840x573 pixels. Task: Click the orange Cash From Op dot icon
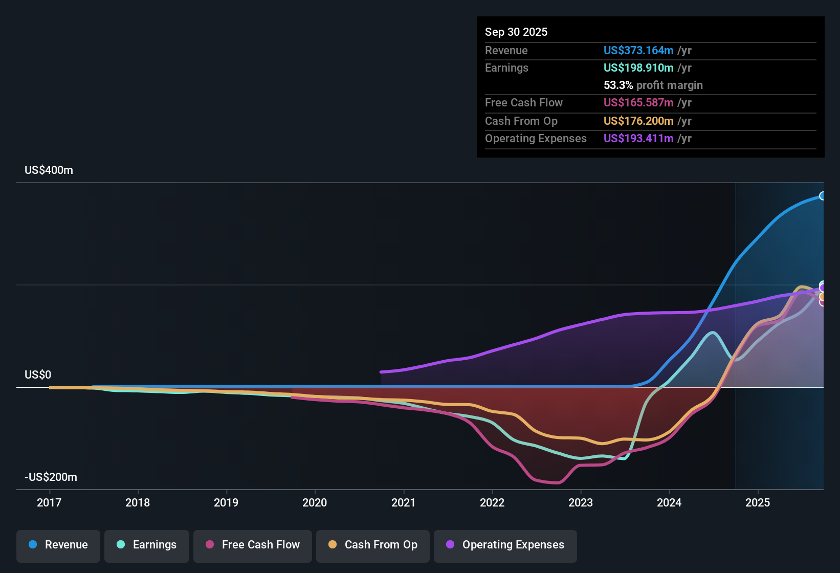332,545
